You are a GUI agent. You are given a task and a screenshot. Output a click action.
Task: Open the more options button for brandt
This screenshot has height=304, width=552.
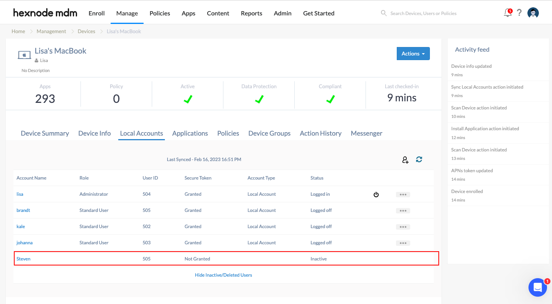pos(403,211)
